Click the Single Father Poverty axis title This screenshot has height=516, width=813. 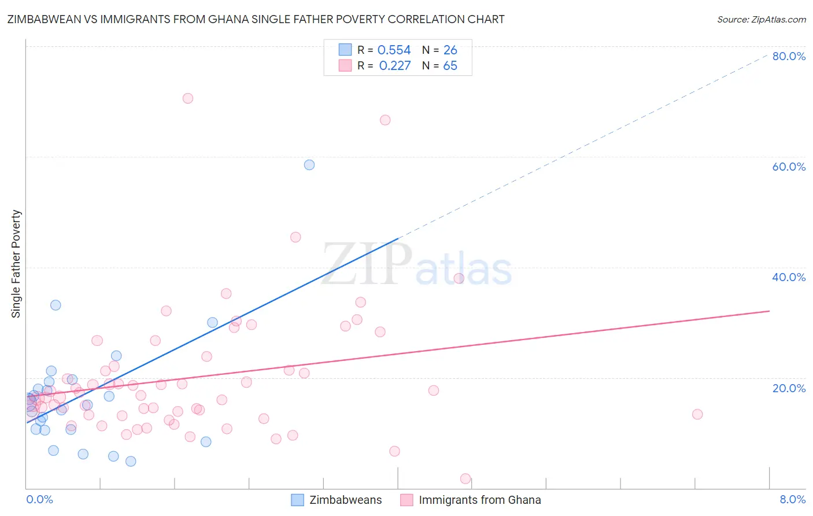click(16, 264)
